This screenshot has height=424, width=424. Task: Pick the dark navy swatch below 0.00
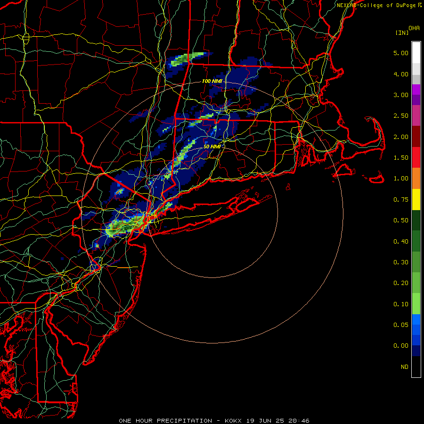pyautogui.click(x=416, y=351)
